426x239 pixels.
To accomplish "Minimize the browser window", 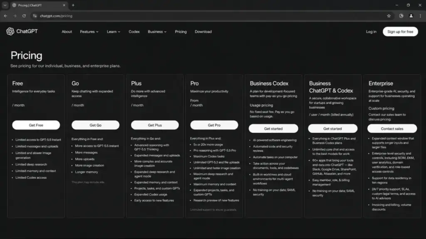I will click(x=396, y=5).
